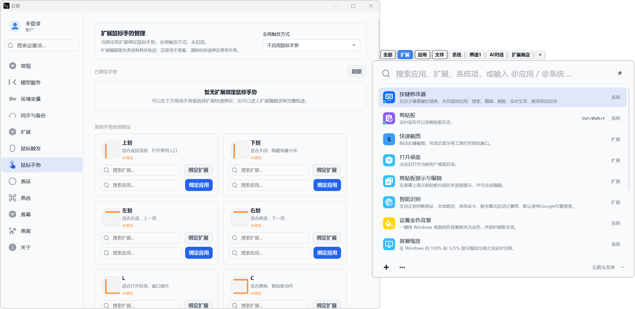Focus the 搜索设置项 search field
The width and height of the screenshot is (635, 309).
(x=42, y=45)
